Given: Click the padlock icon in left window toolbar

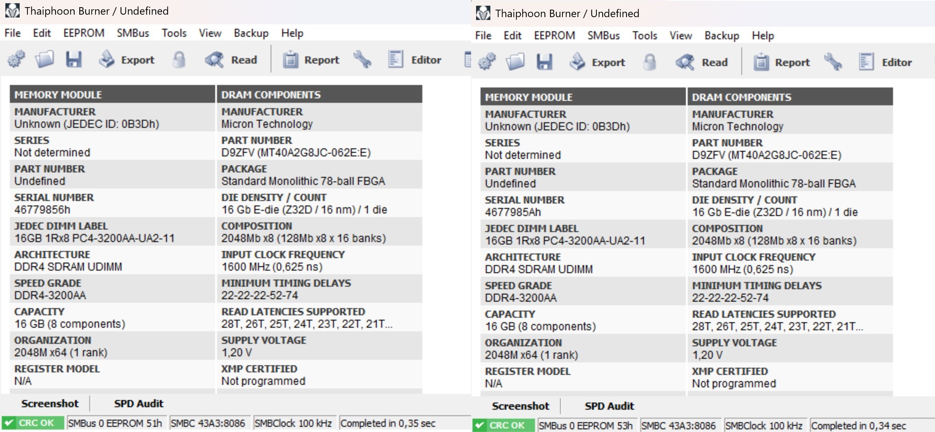Looking at the screenshot, I should tap(179, 60).
